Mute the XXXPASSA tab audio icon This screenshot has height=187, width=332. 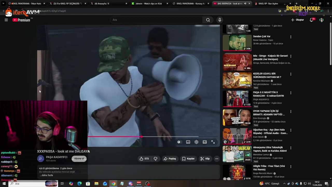(245, 4)
